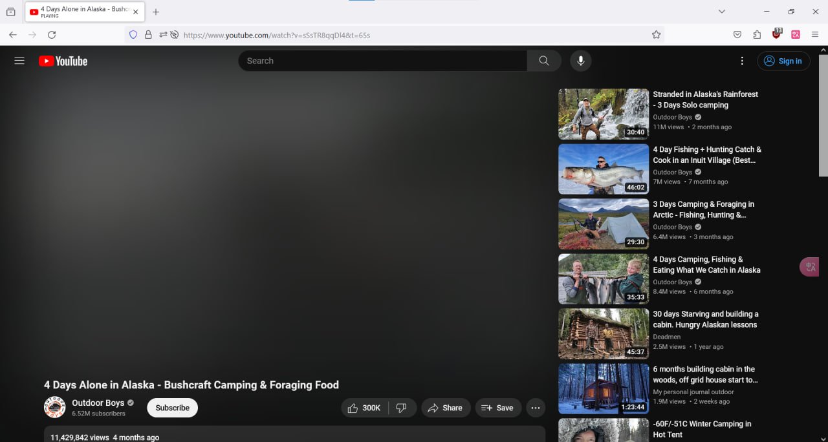Click the search magnifying glass icon
This screenshot has width=828, height=442.
(x=543, y=60)
